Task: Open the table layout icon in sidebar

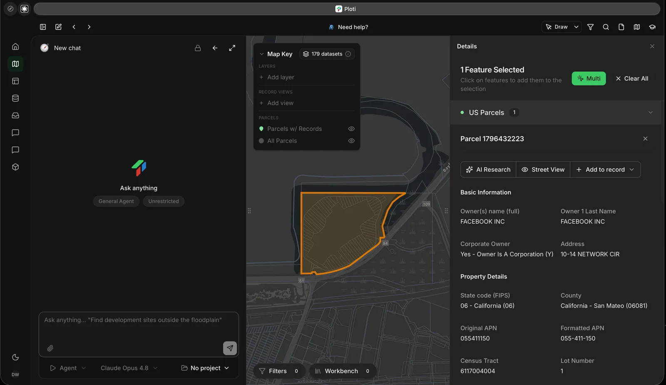Action: (x=15, y=81)
